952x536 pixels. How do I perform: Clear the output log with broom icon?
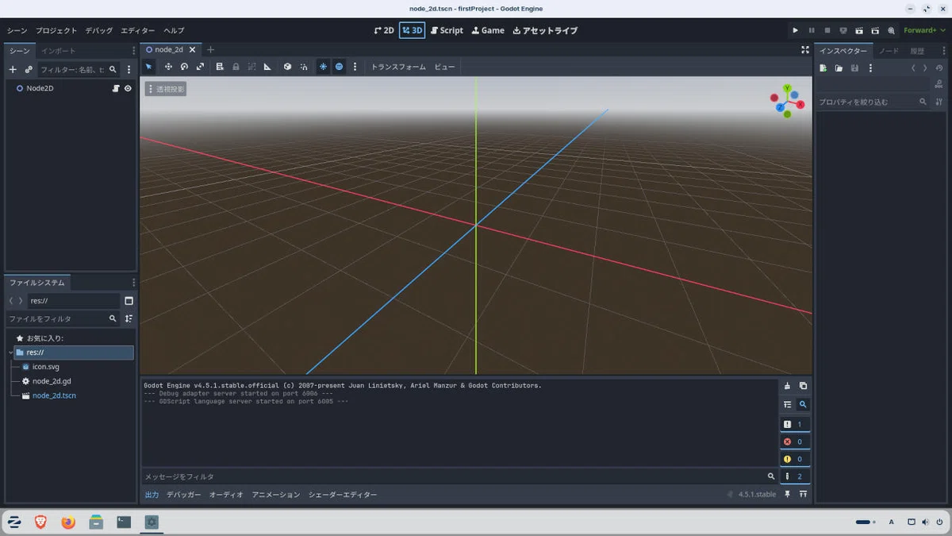click(x=787, y=386)
